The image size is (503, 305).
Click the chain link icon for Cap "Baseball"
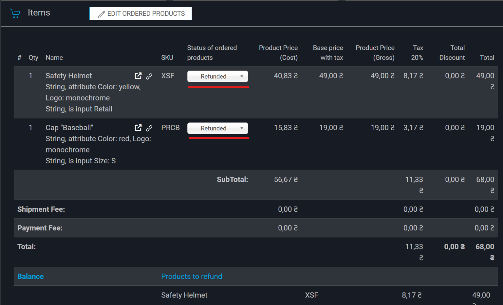point(149,128)
